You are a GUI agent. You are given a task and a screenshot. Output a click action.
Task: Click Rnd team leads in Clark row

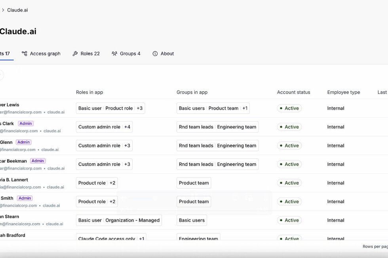[196, 127]
